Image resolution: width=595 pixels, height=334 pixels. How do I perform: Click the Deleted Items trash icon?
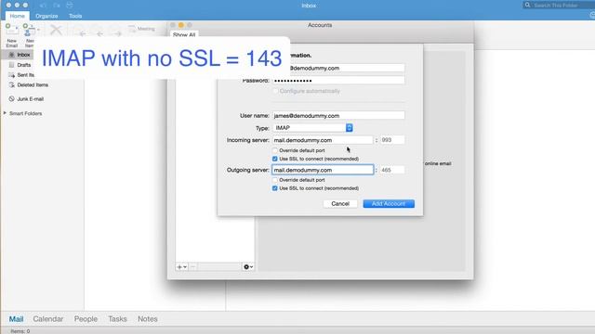(x=11, y=84)
